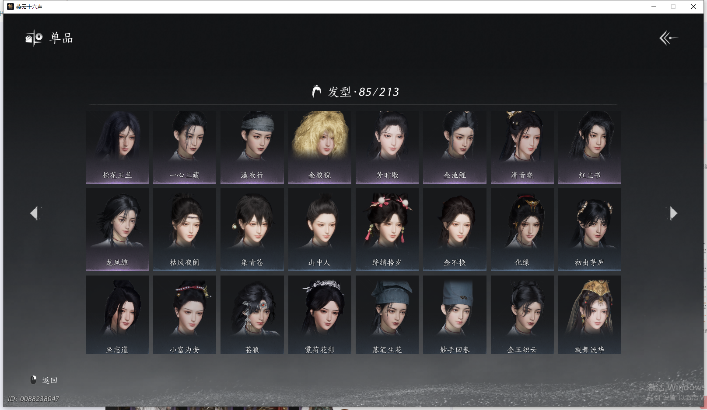Maximize the 燕云十六声 game window

[x=673, y=7]
